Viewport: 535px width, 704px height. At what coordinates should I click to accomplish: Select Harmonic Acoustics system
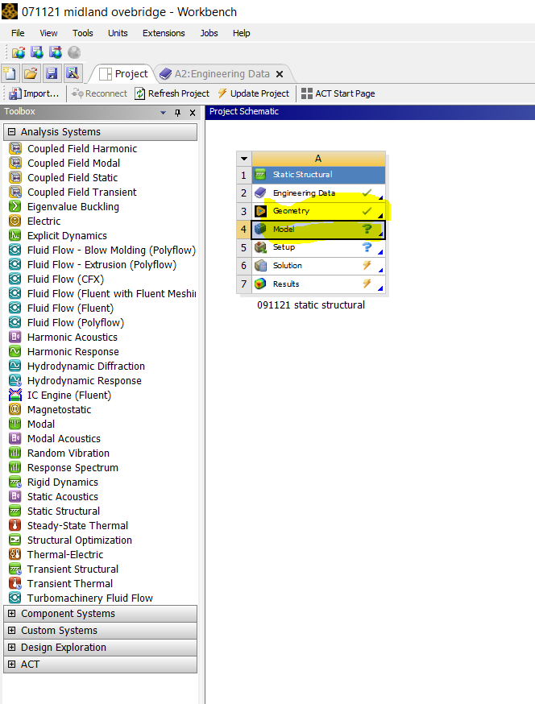73,338
